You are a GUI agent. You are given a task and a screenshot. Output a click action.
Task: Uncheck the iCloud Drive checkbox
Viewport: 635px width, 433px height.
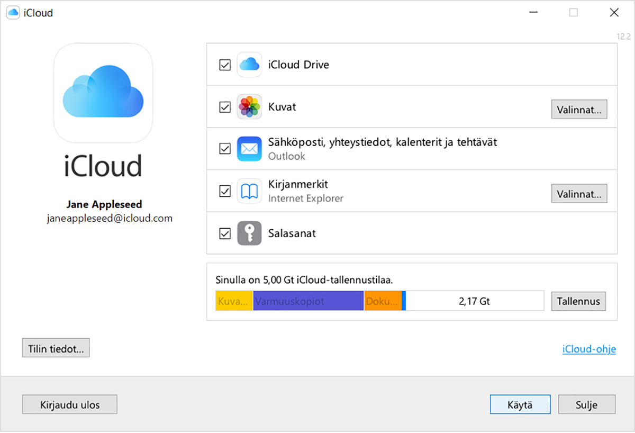(224, 65)
